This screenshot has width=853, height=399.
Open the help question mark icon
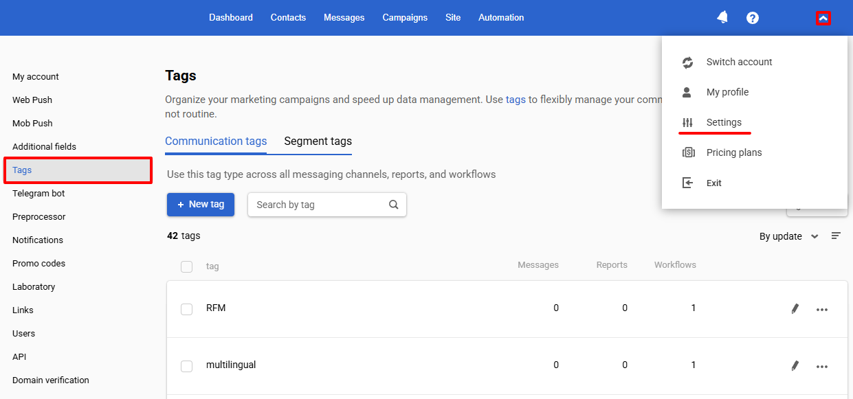click(x=753, y=18)
